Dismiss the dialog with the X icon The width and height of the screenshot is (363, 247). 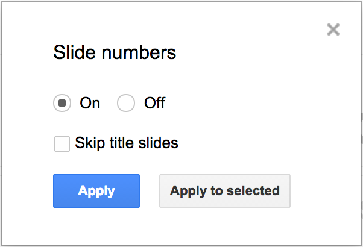click(333, 30)
